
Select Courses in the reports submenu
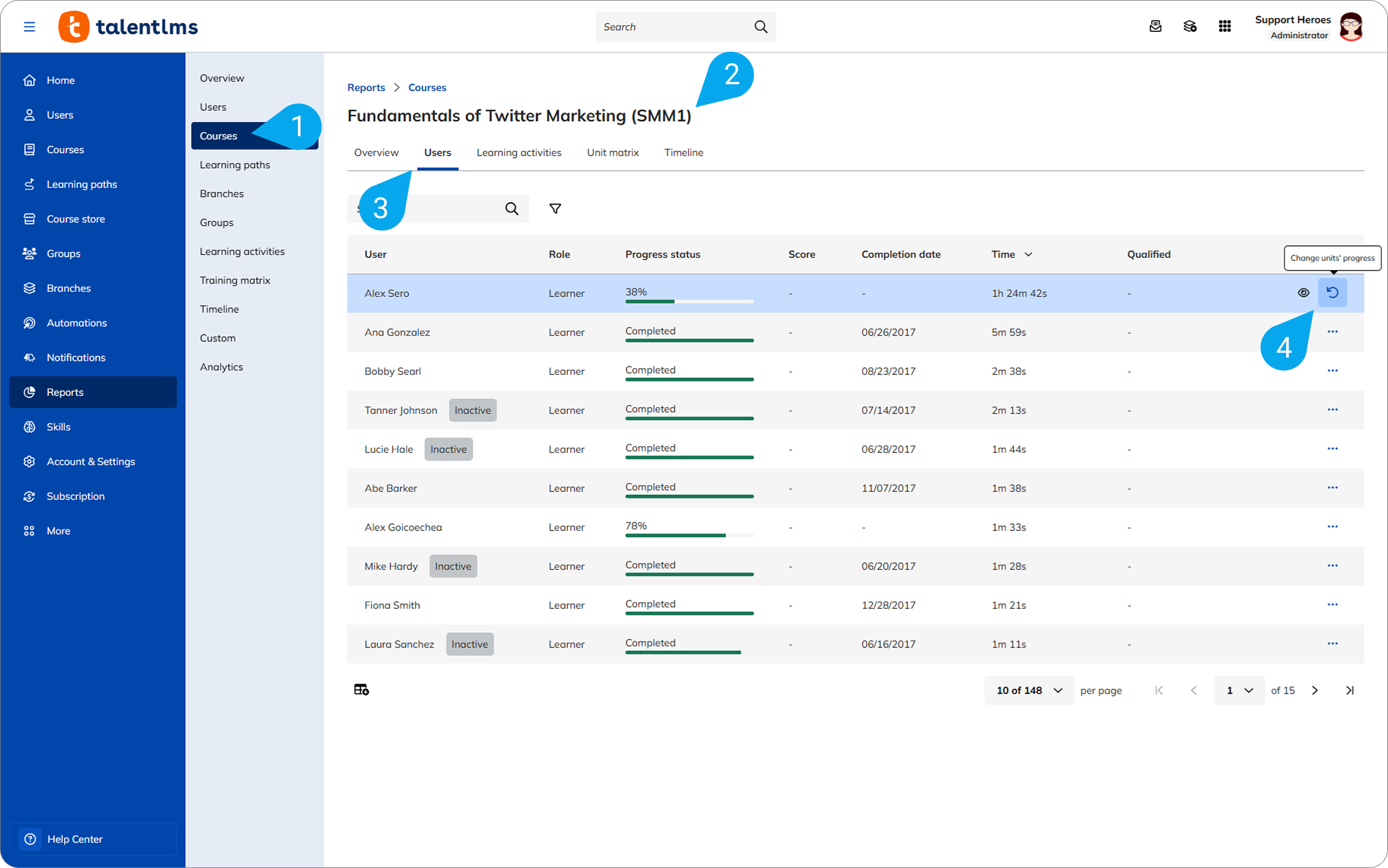[254, 136]
